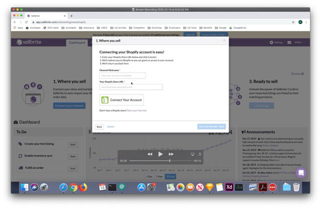
Task: Click Back button in the dialog
Action: tap(99, 127)
